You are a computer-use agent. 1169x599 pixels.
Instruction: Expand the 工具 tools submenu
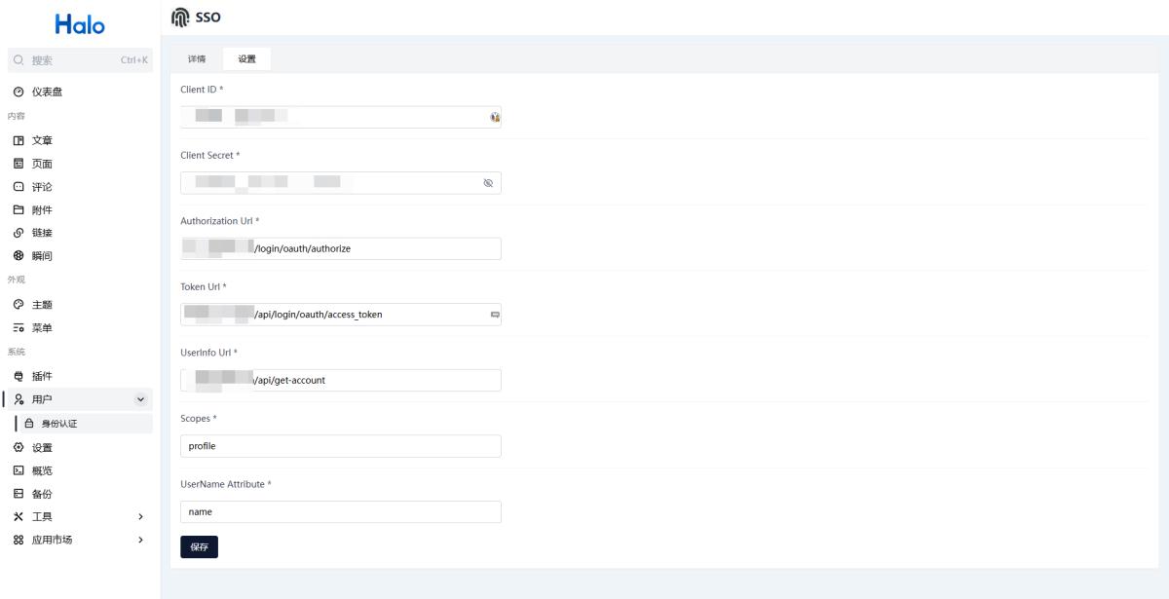pyautogui.click(x=140, y=516)
